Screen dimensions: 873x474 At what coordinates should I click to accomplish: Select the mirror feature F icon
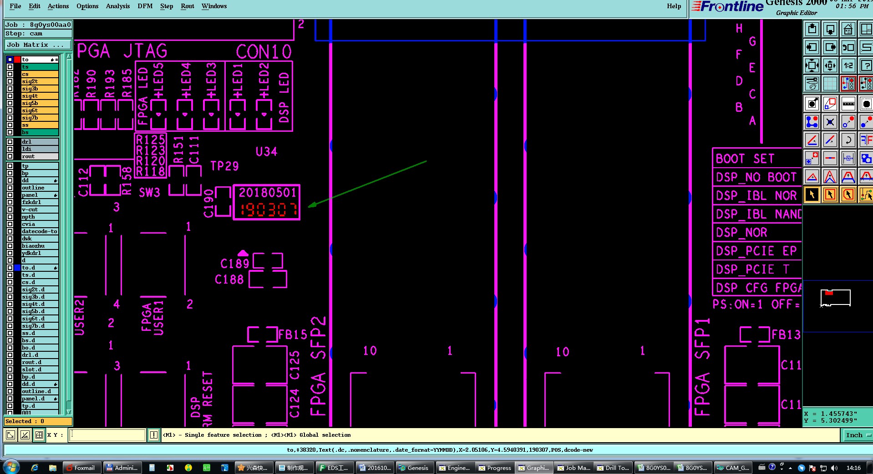pyautogui.click(x=866, y=140)
